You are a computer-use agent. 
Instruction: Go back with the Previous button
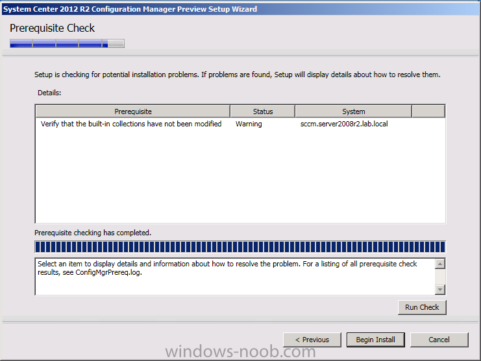(312, 340)
